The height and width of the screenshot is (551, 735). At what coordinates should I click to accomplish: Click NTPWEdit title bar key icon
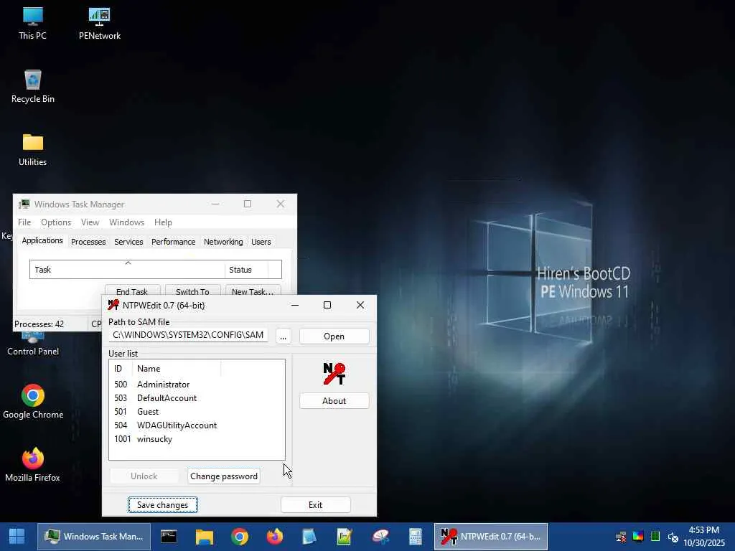pos(113,305)
